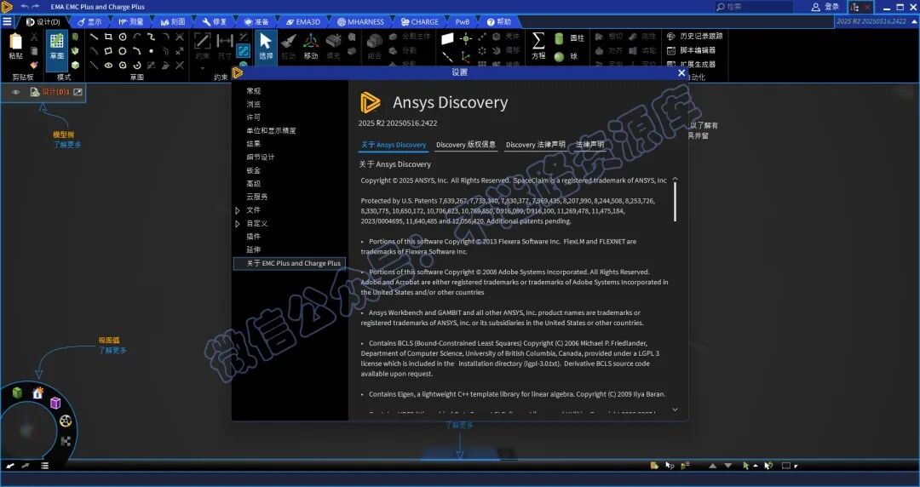Screen dimensions: 920x487
Task: Click the Paste (粘贴) clipboard icon
Action: point(16,42)
